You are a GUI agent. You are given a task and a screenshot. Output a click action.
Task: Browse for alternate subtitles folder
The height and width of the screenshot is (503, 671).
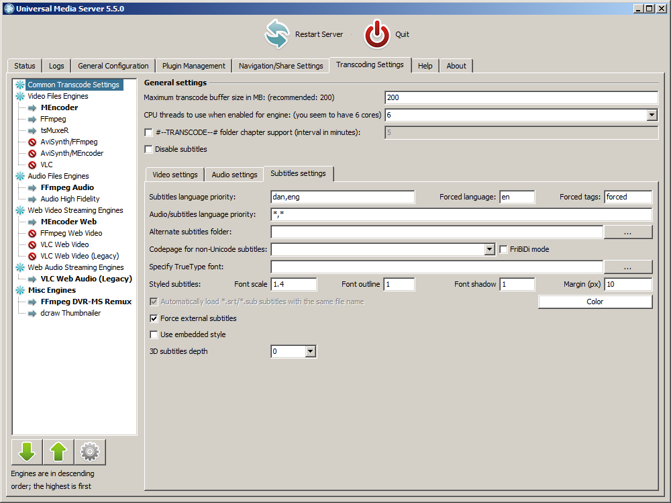point(628,232)
